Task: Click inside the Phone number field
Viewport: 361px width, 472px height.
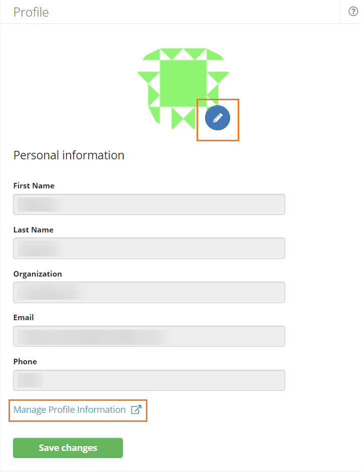Action: pyautogui.click(x=149, y=380)
